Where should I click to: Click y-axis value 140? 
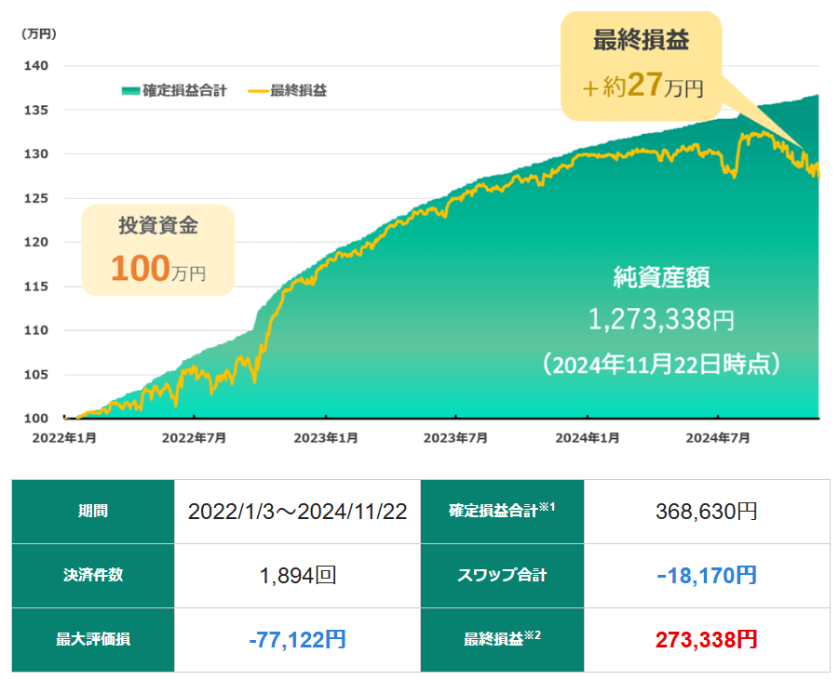click(35, 66)
